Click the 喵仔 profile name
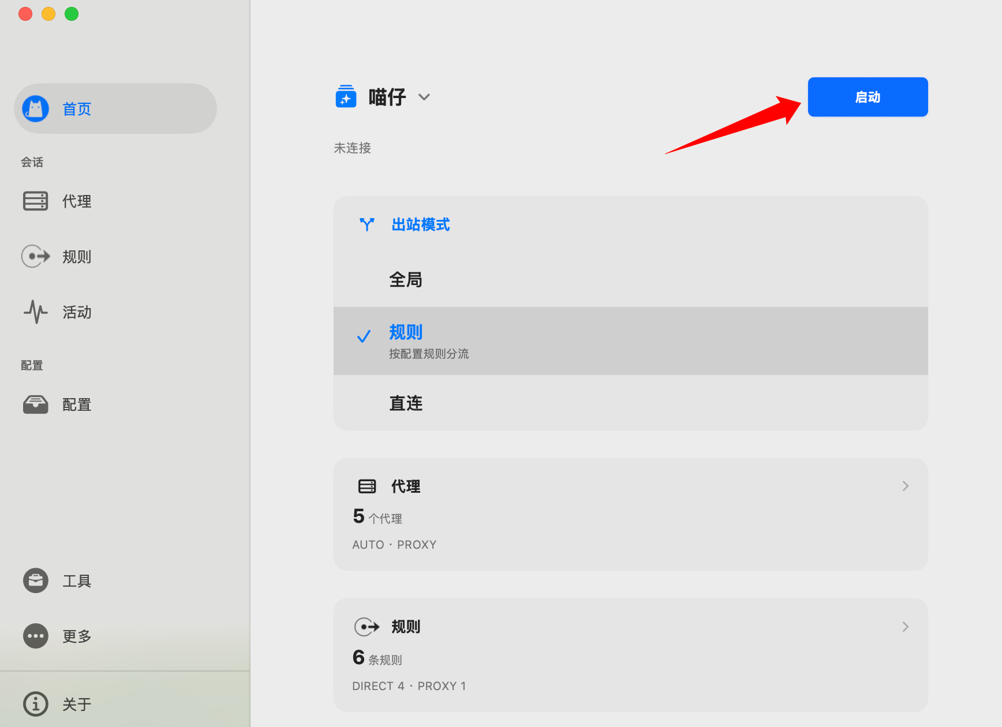The image size is (1002, 727). point(387,97)
